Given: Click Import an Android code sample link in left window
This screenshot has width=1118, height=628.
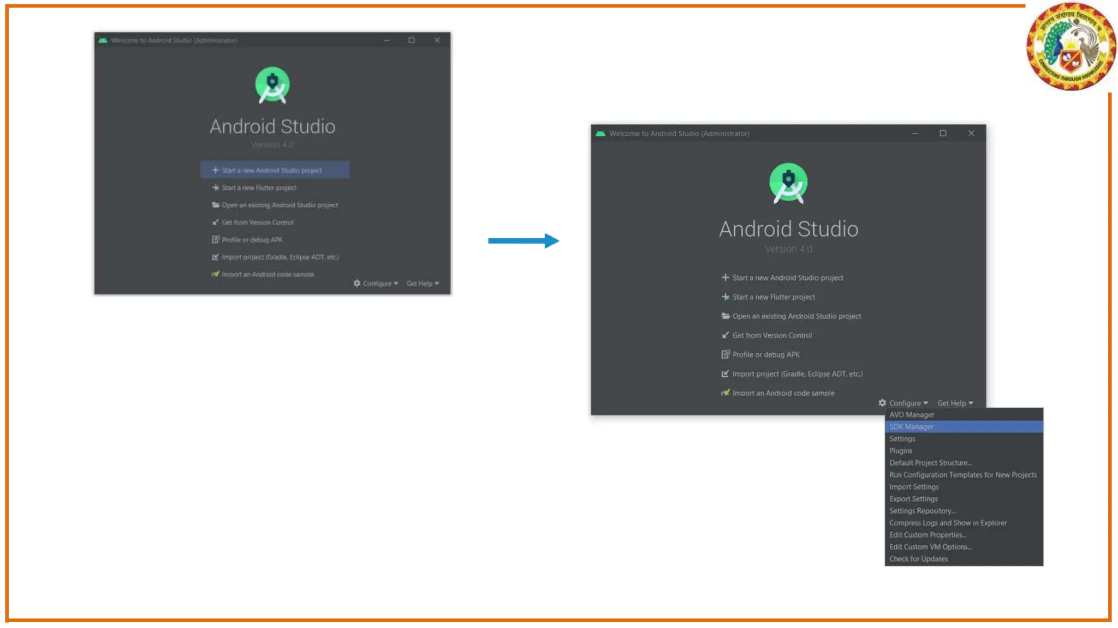Looking at the screenshot, I should [267, 274].
